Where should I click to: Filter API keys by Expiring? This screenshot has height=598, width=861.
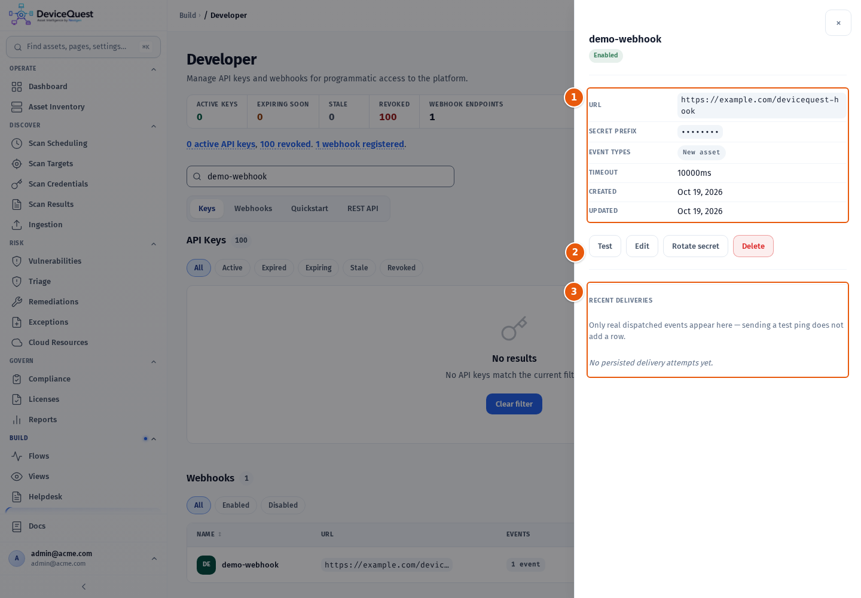(319, 268)
